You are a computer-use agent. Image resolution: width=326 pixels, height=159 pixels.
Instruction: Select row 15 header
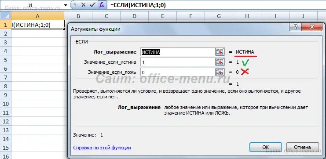tap(6, 148)
